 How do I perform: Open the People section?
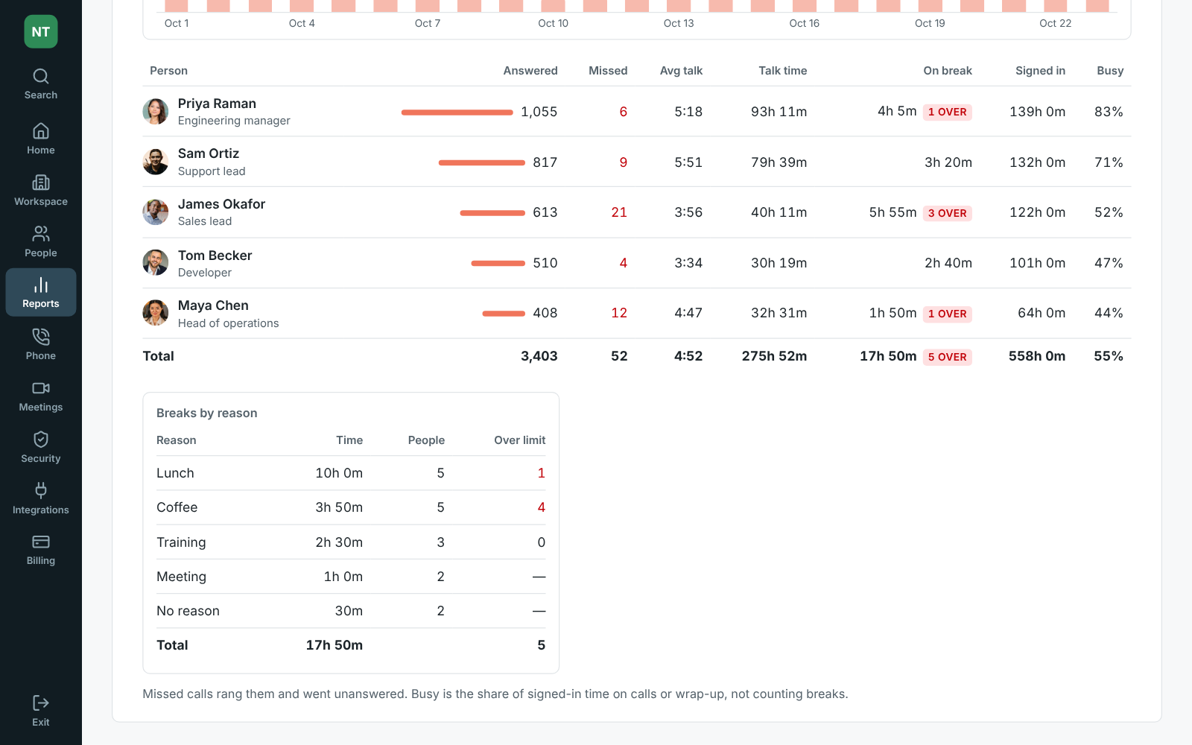coord(41,242)
